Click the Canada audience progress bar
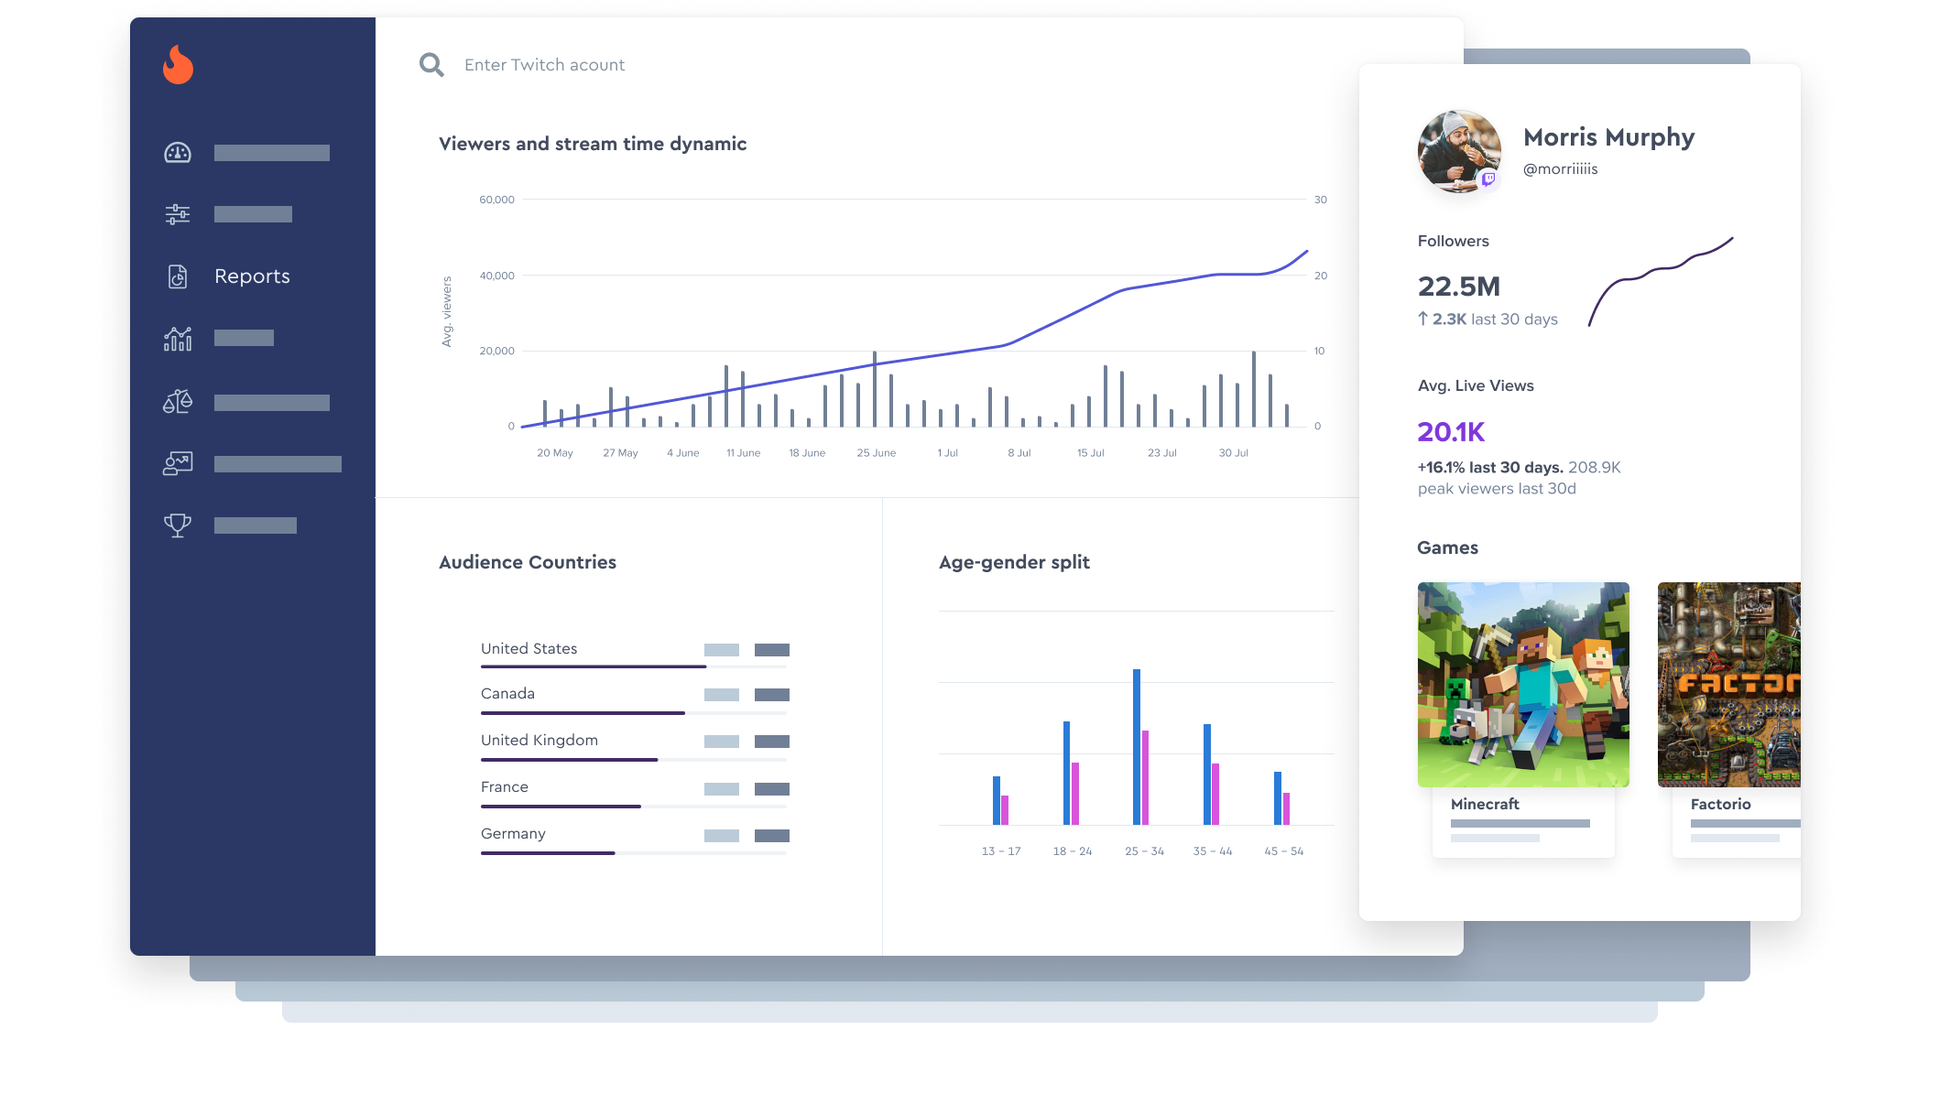Viewport: 1940px width, 1094px height. (x=634, y=713)
